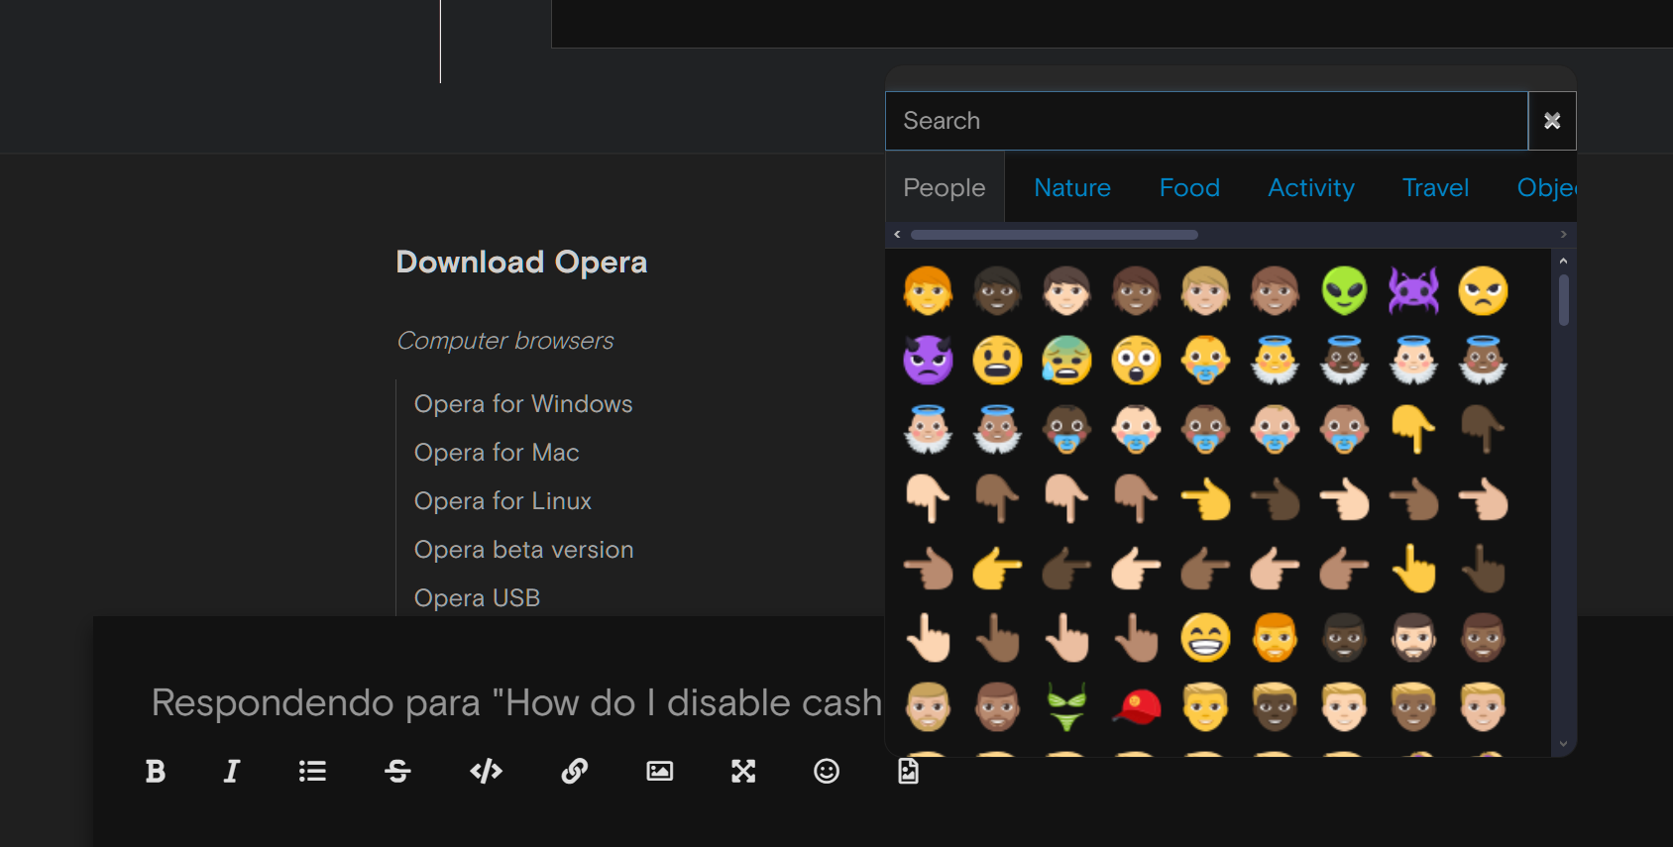This screenshot has width=1673, height=847.
Task: Pick the anguished face emoji
Action: pos(997,361)
